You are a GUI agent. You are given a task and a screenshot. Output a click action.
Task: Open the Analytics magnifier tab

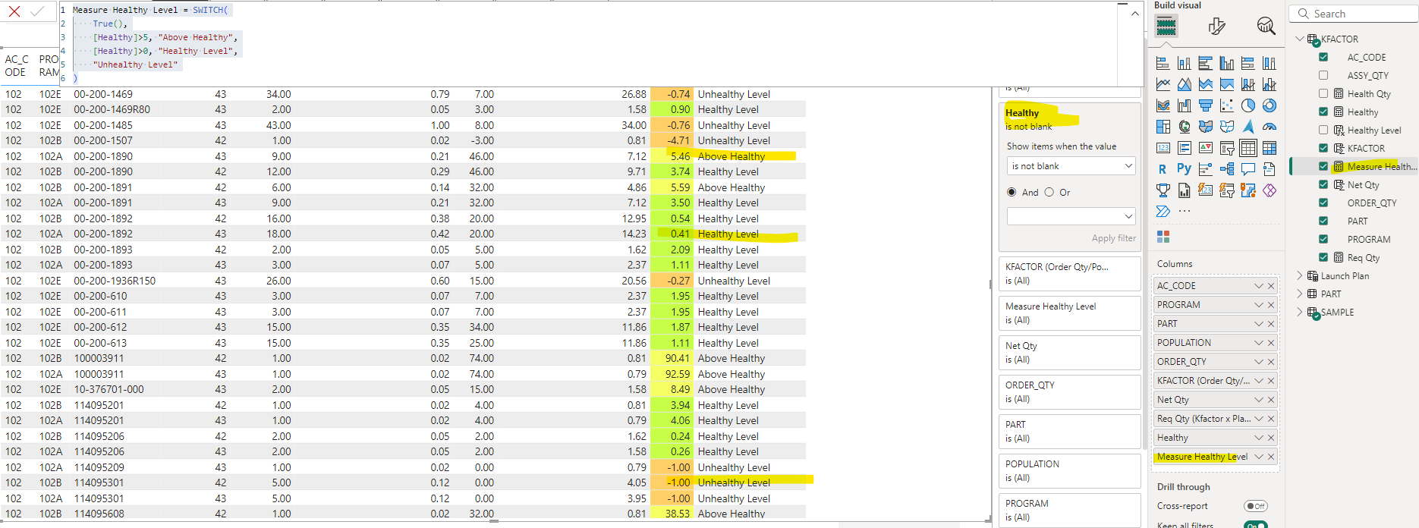pyautogui.click(x=1266, y=27)
